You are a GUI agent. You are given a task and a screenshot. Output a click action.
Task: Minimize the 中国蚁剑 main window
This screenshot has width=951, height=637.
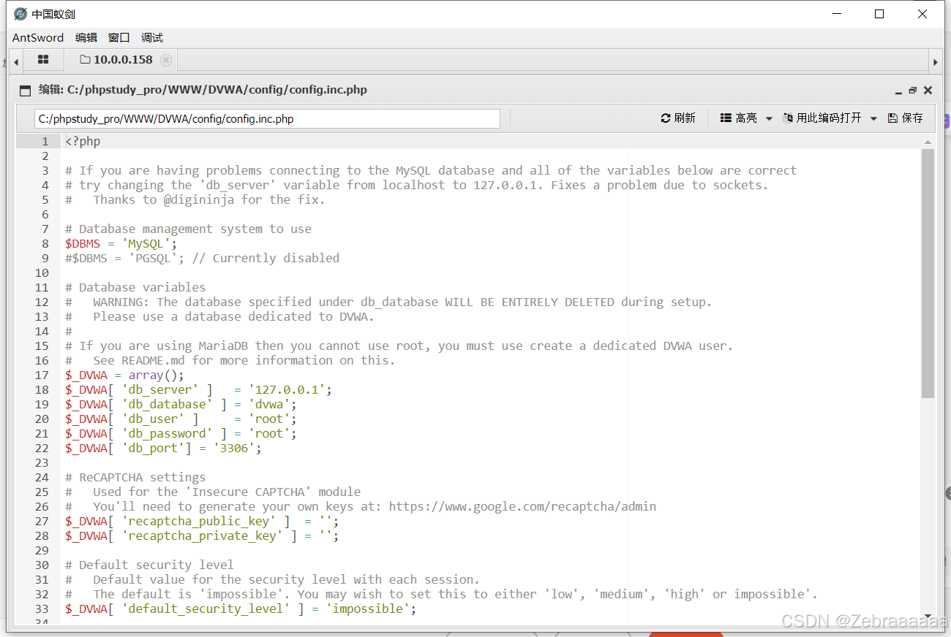(x=838, y=14)
